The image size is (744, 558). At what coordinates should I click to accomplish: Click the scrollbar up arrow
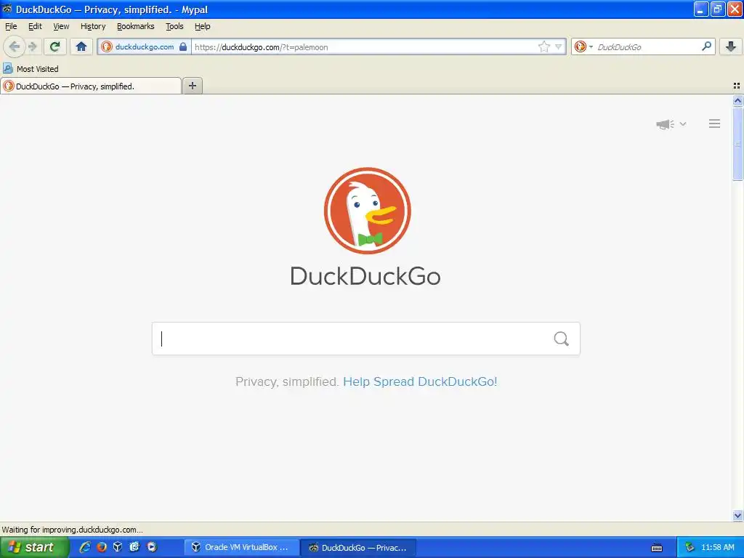(737, 100)
